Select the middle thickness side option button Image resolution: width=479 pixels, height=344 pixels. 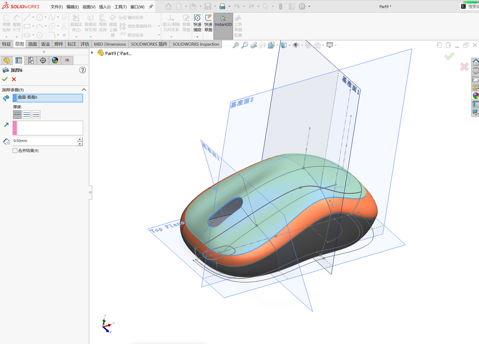click(x=27, y=115)
